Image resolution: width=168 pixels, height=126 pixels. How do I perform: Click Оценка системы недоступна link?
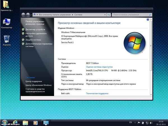tap(99, 67)
